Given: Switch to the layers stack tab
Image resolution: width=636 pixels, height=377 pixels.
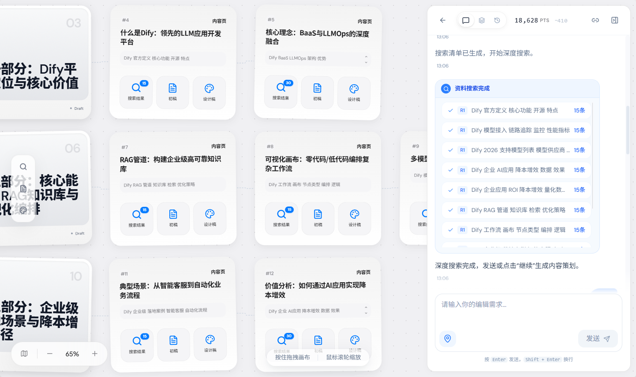Looking at the screenshot, I should point(482,20).
